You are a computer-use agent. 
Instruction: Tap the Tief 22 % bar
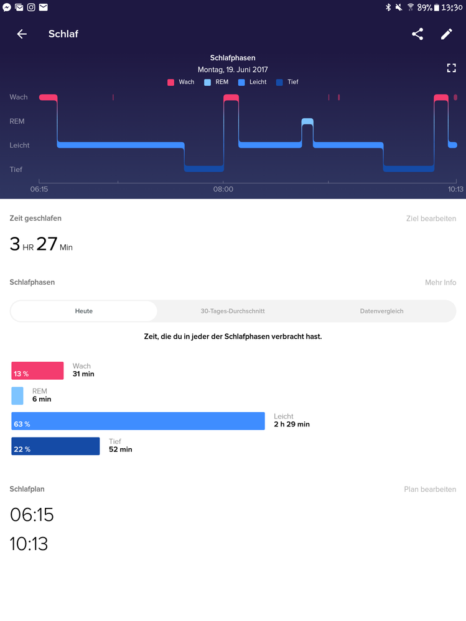click(55, 446)
